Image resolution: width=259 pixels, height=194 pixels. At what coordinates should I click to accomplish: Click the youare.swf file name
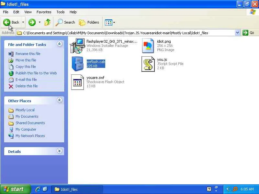(x=96, y=78)
